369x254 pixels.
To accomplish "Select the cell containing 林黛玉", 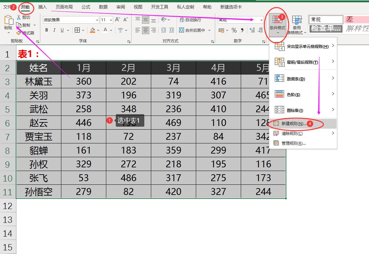I will 39,81.
